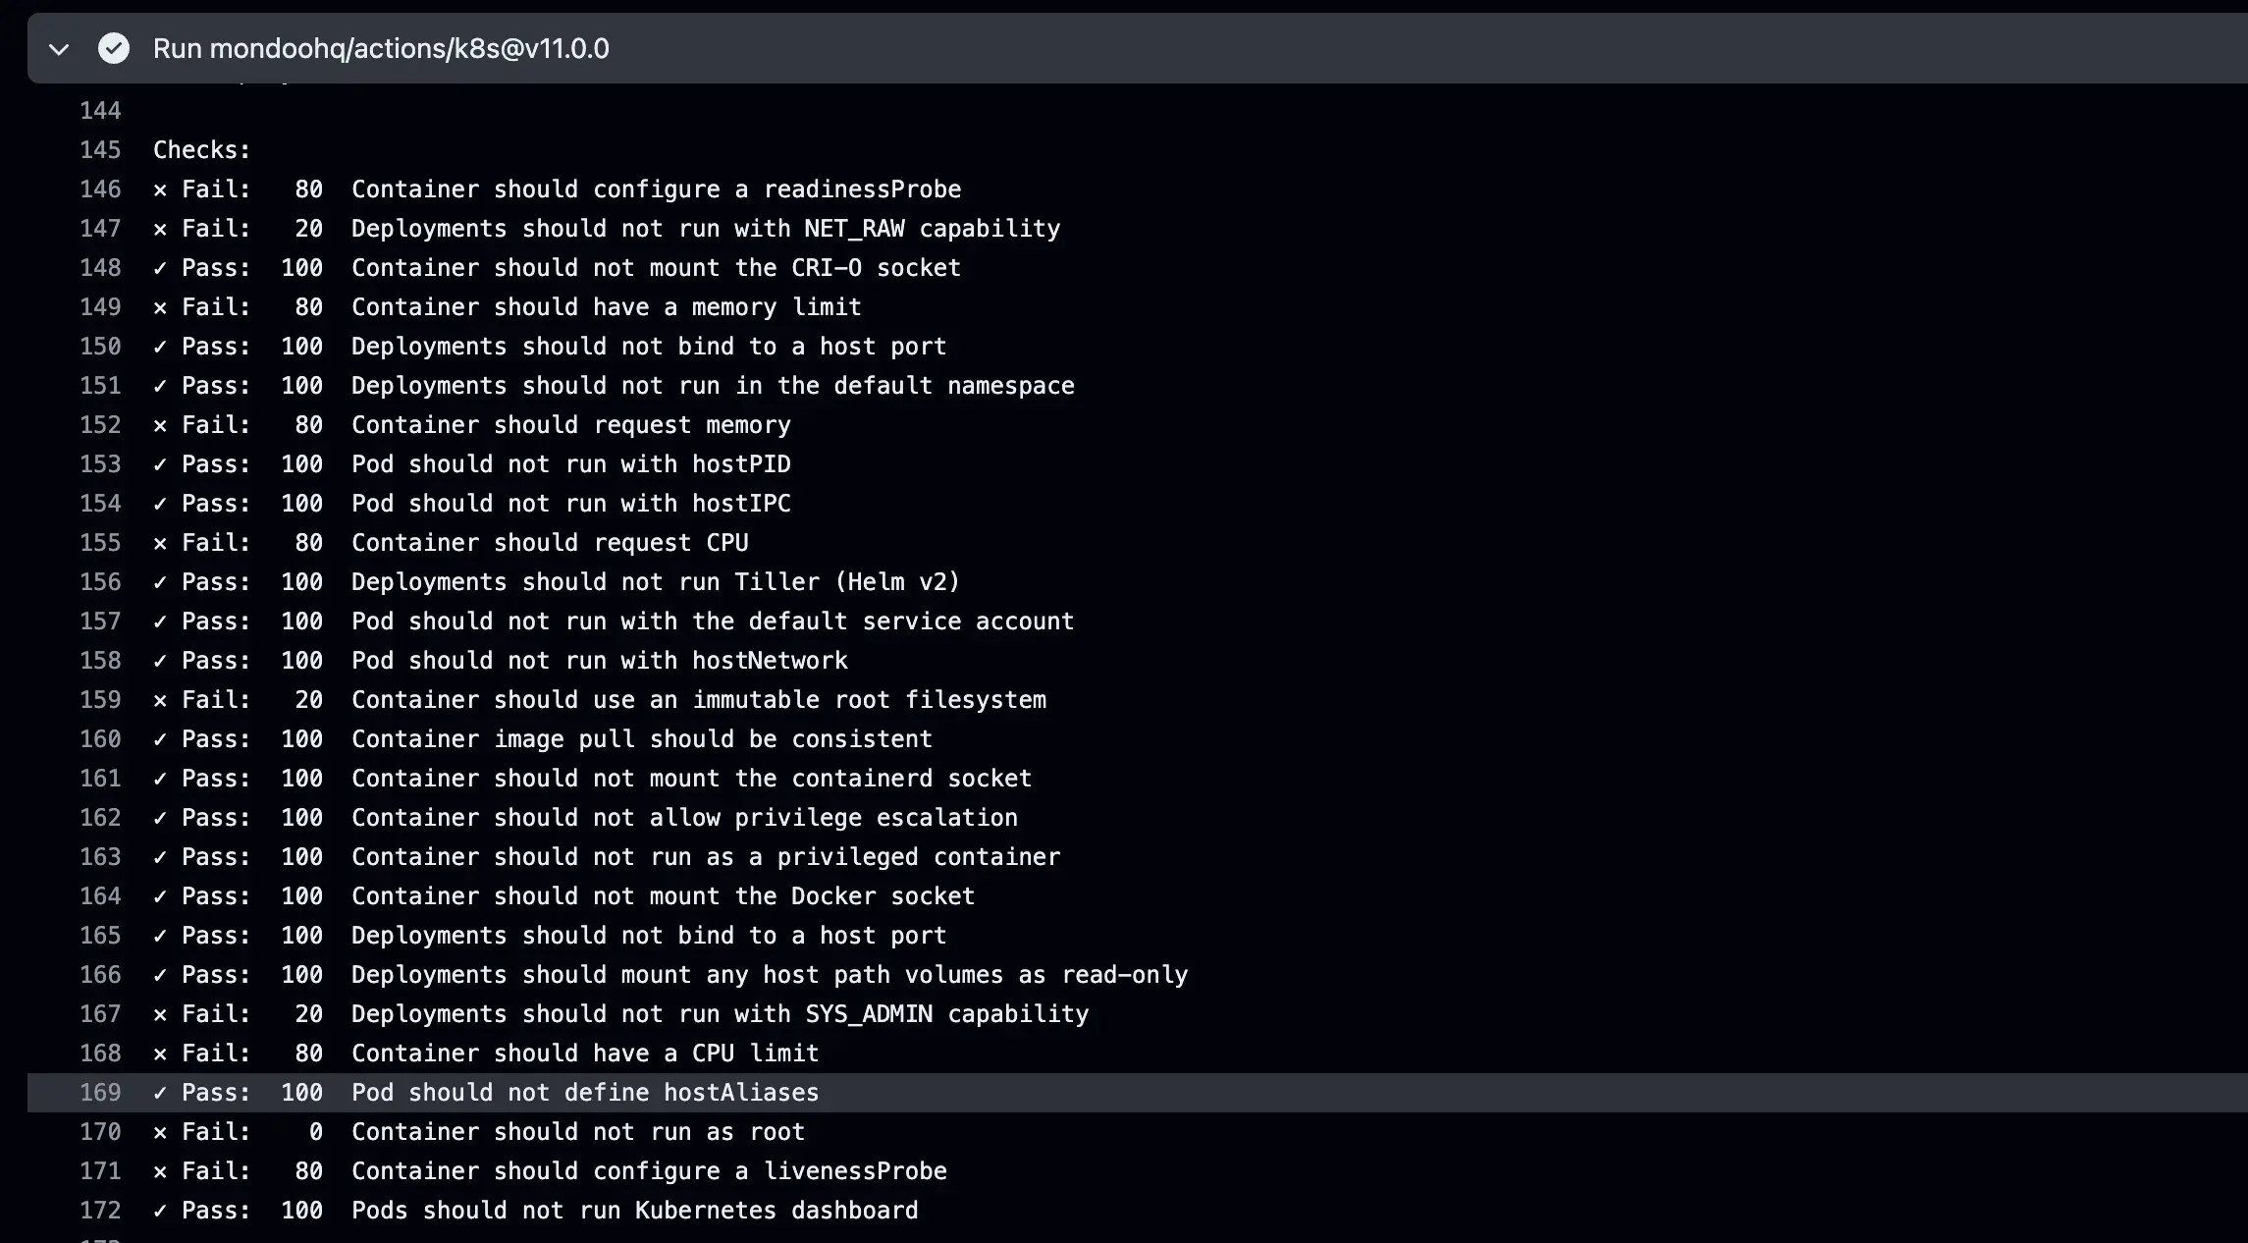Click line number 170 in the log

(100, 1132)
